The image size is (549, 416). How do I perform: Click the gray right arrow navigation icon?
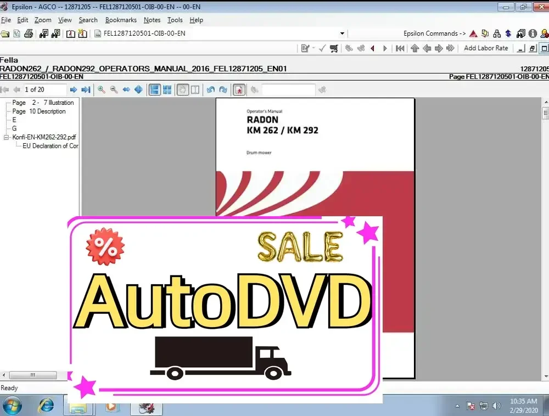[438, 48]
